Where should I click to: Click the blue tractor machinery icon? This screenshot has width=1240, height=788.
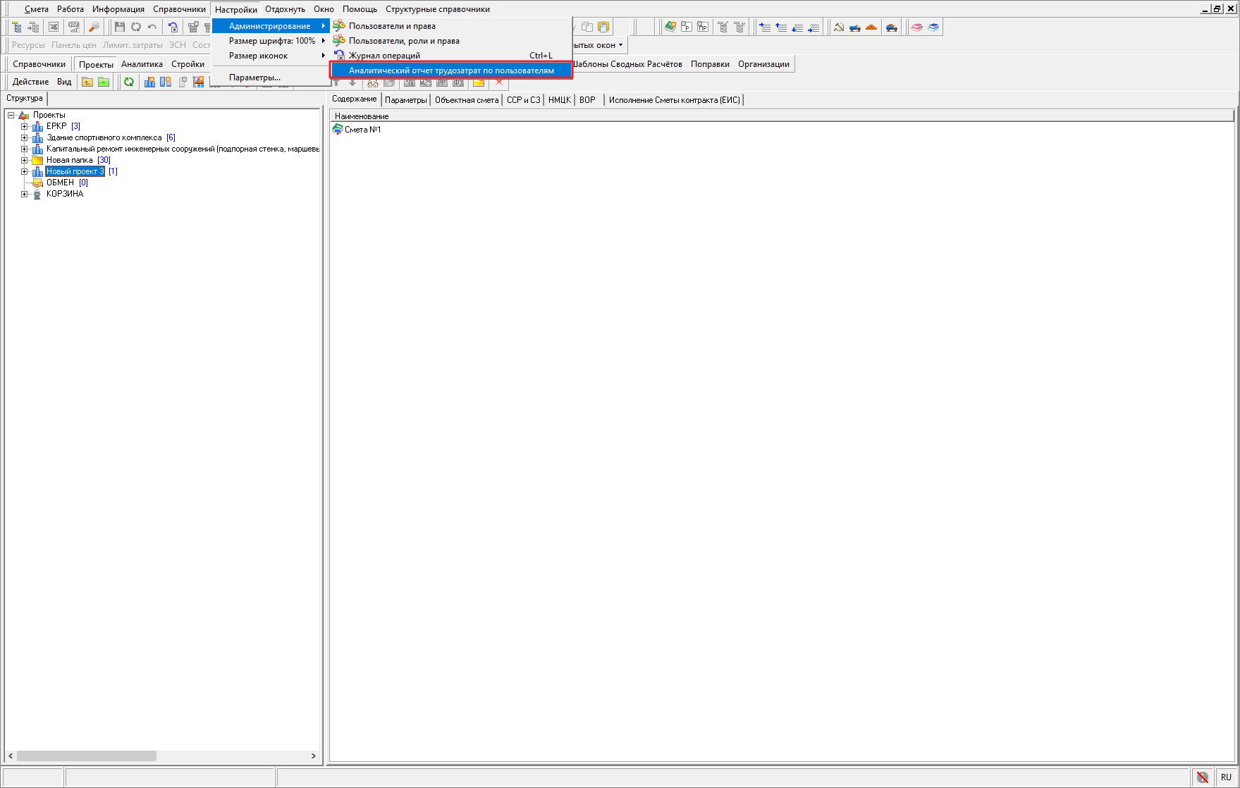[x=855, y=27]
